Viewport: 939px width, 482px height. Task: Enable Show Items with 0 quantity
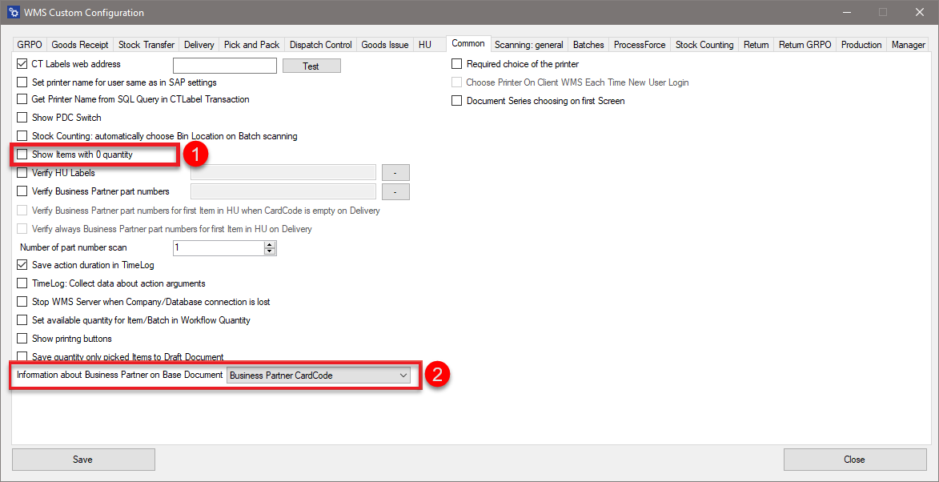(x=22, y=155)
